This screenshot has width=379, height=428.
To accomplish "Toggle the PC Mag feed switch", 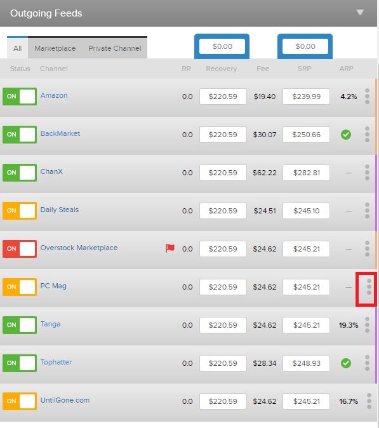I will [20, 287].
